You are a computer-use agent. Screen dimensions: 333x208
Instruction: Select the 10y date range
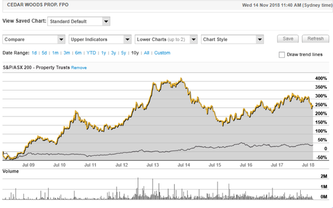135,53
